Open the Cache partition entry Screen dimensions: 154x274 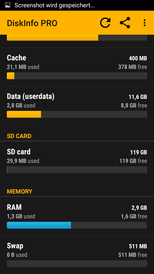(77, 67)
